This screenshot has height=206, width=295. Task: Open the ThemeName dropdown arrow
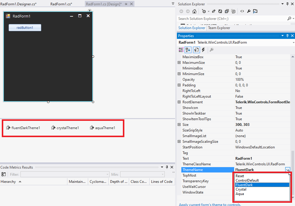tap(288, 170)
